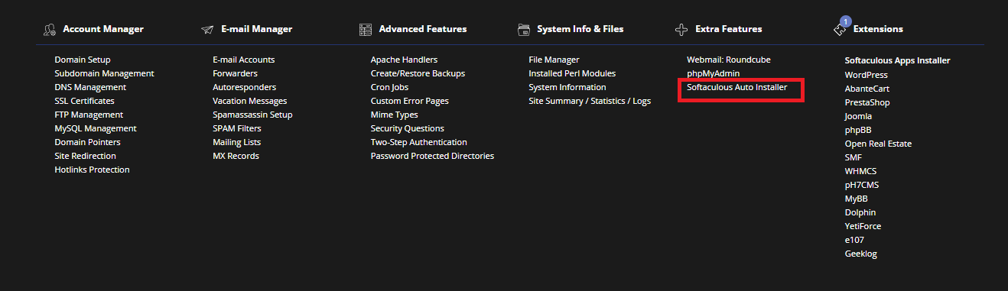Select Dolphin in Extensions
The height and width of the screenshot is (291, 1008).
click(860, 212)
